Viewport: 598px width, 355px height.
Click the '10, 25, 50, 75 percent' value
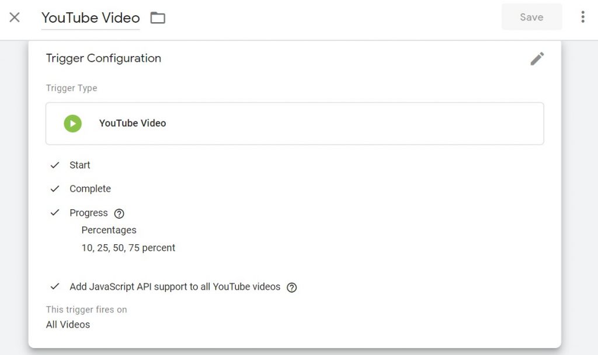point(128,248)
